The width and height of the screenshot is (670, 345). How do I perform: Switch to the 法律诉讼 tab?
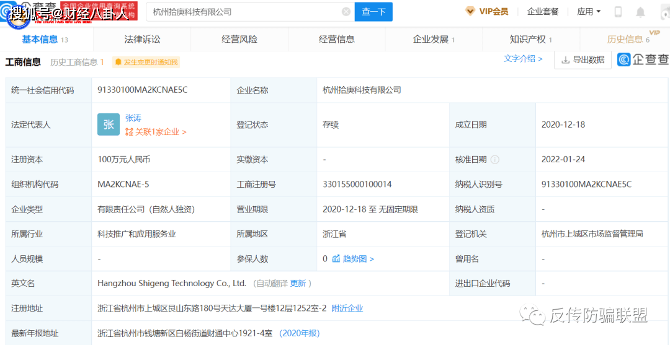tap(142, 39)
